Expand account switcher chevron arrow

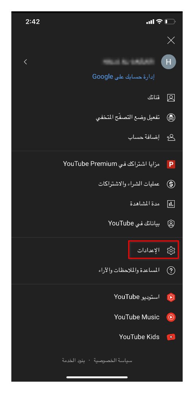pyautogui.click(x=25, y=62)
